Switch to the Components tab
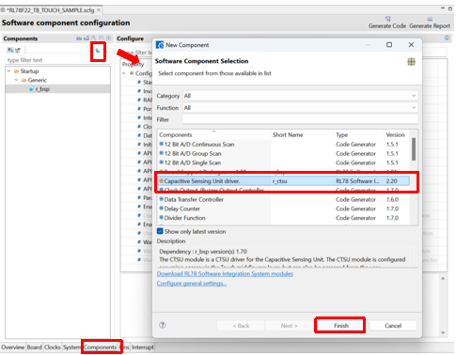 [x=101, y=347]
